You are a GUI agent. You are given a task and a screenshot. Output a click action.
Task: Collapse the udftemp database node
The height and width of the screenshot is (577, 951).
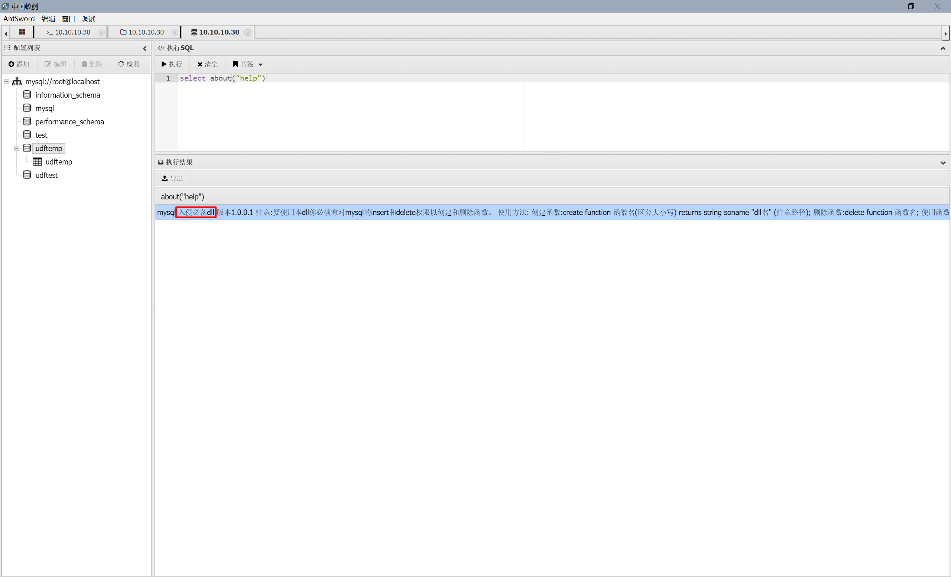tap(17, 148)
